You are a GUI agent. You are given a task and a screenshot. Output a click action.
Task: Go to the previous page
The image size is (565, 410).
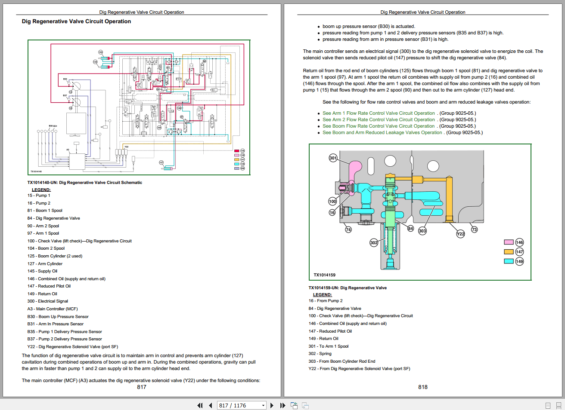[x=210, y=405]
